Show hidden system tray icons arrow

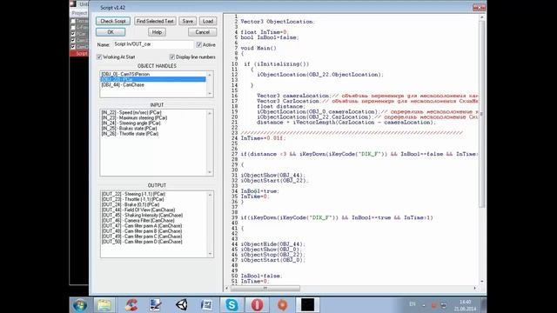pyautogui.click(x=424, y=305)
